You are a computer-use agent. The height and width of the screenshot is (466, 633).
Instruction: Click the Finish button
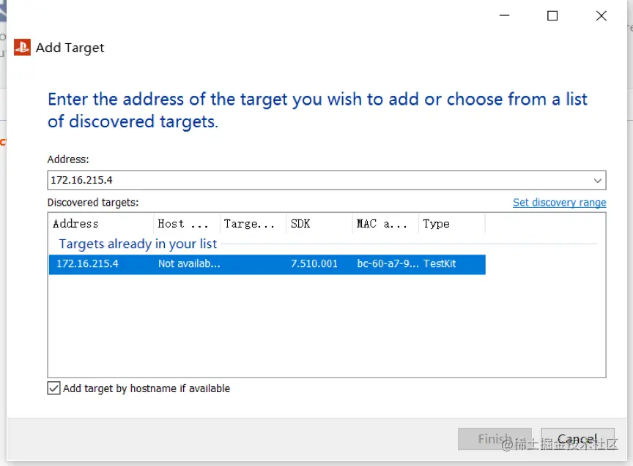pyautogui.click(x=495, y=439)
